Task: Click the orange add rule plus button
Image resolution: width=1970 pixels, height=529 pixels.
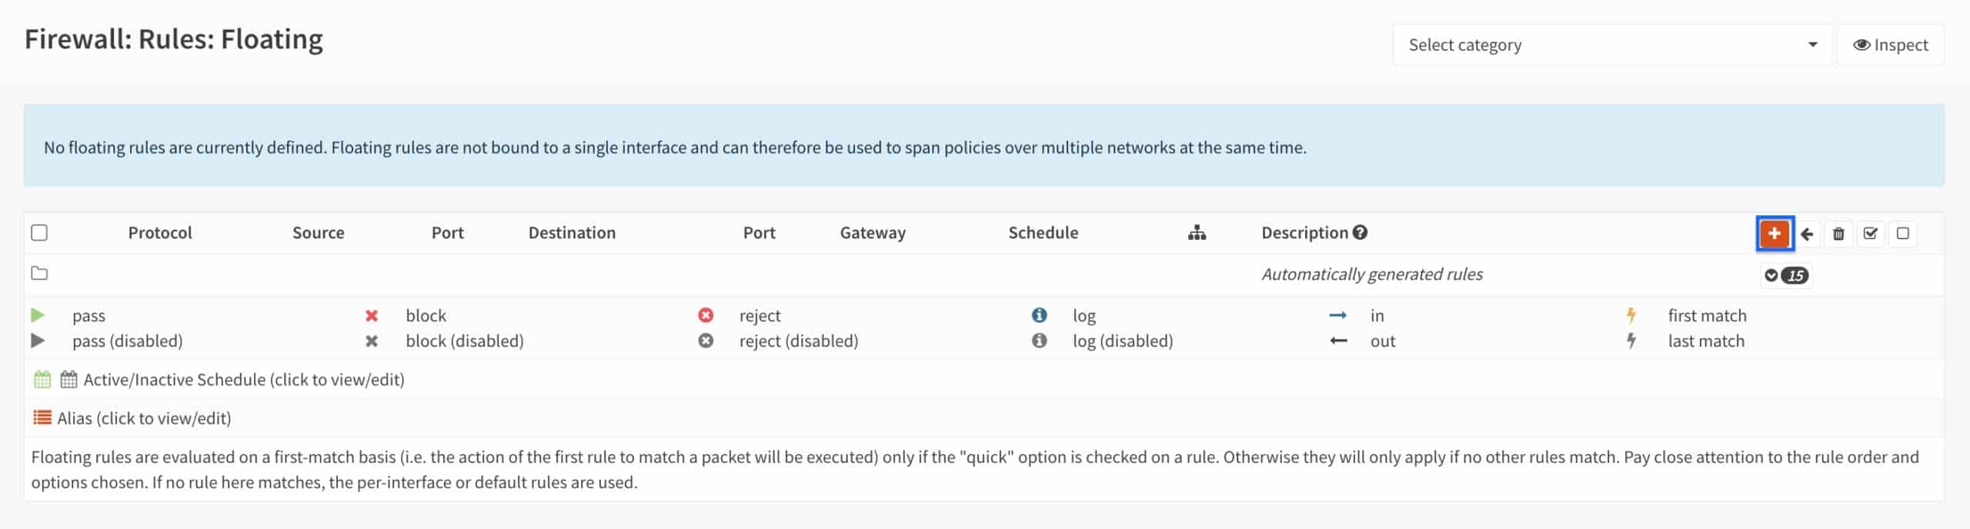Action: pos(1775,234)
